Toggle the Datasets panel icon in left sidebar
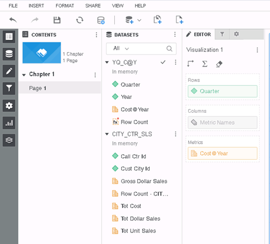Image resolution: width=270 pixels, height=244 pixels. point(9,54)
